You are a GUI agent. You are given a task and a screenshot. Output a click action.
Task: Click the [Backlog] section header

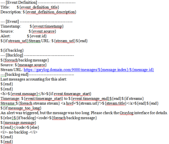click(37, 55)
